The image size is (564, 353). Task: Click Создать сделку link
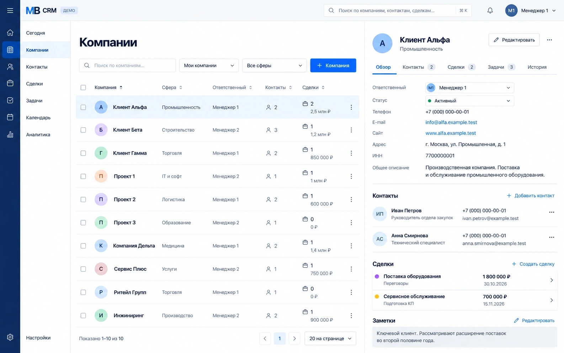[533, 264]
